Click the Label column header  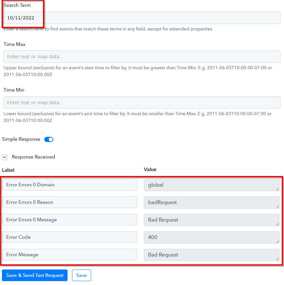pyautogui.click(x=8, y=170)
